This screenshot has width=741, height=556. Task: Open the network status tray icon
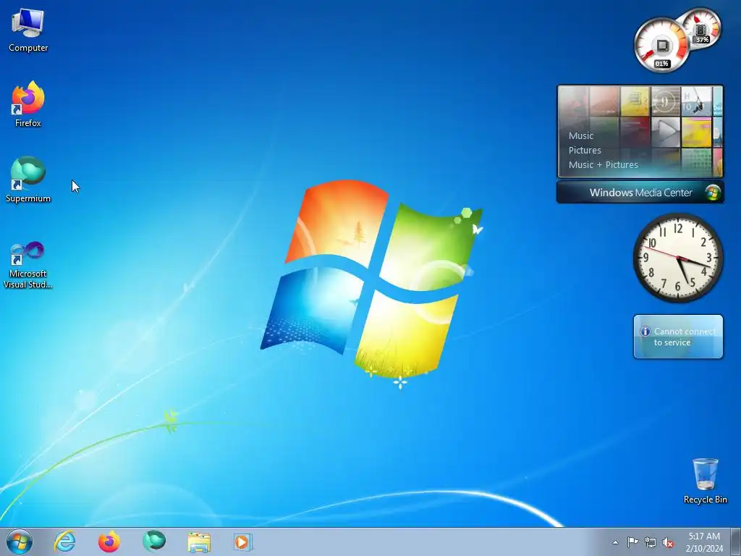[x=651, y=542]
